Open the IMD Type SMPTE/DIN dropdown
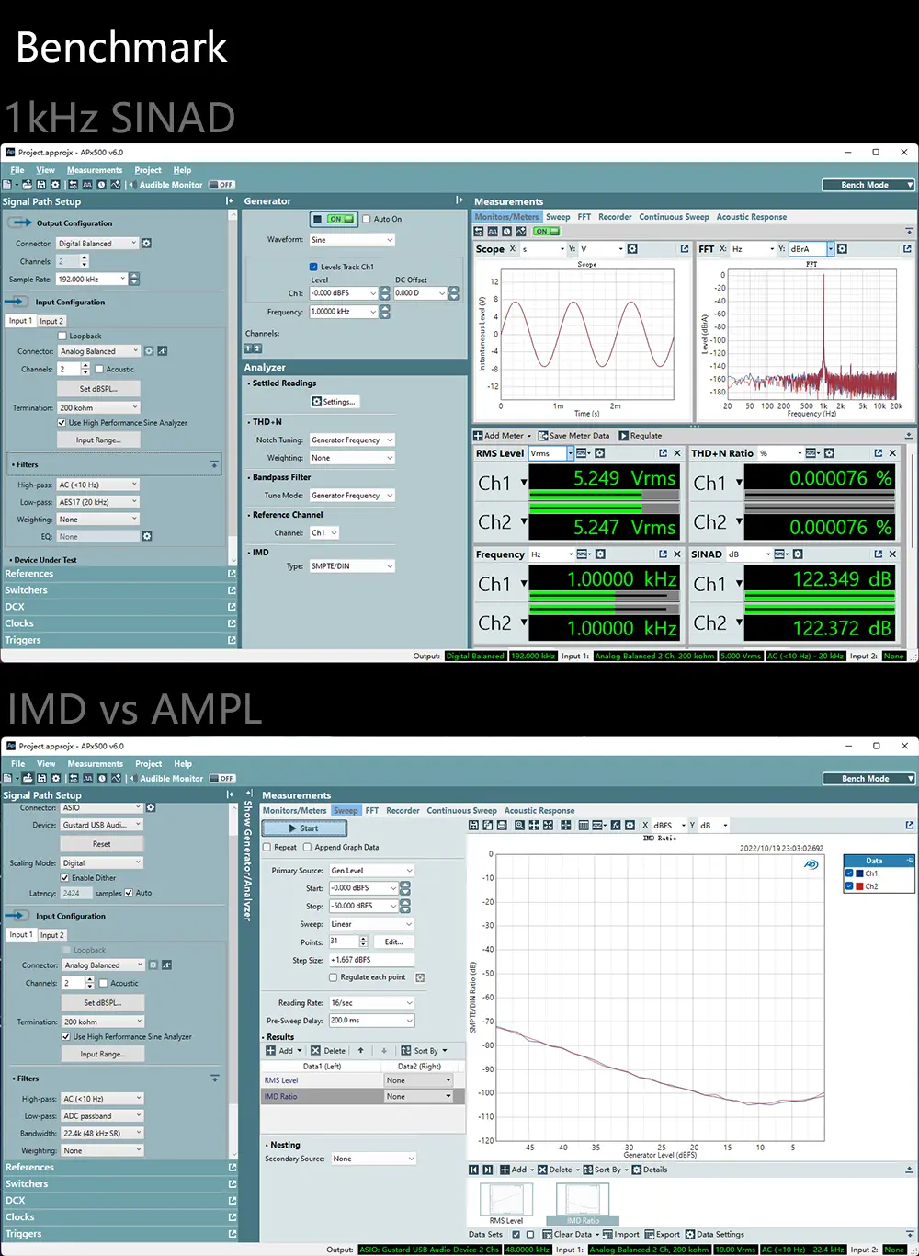The height and width of the screenshot is (1256, 919). [x=351, y=566]
